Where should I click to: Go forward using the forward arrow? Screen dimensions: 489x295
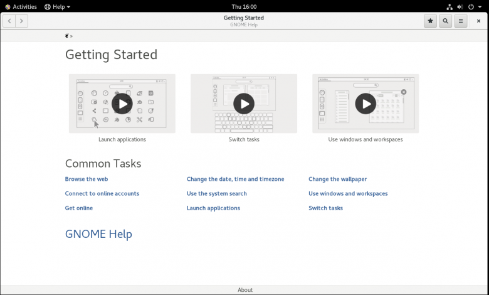21,21
